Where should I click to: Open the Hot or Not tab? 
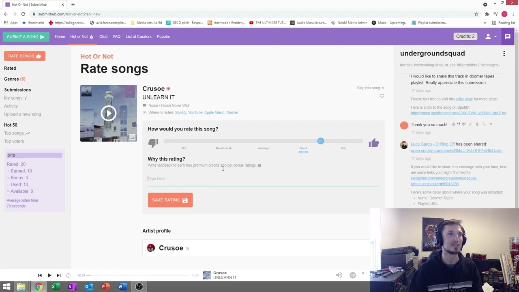[81, 36]
